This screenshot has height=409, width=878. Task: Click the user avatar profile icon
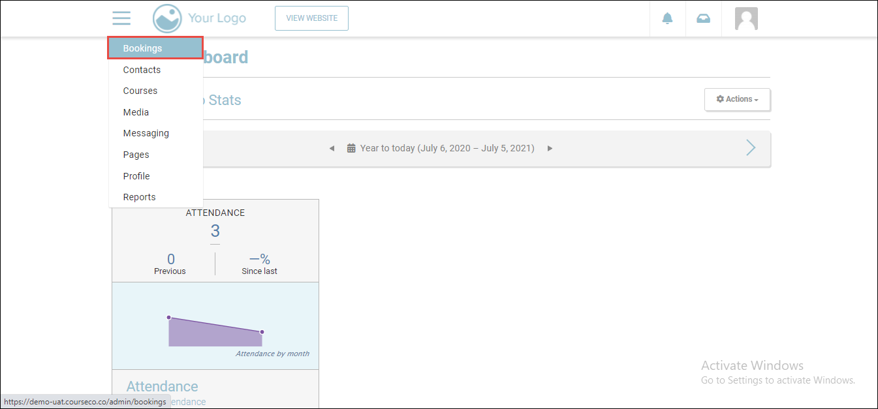pos(746,18)
